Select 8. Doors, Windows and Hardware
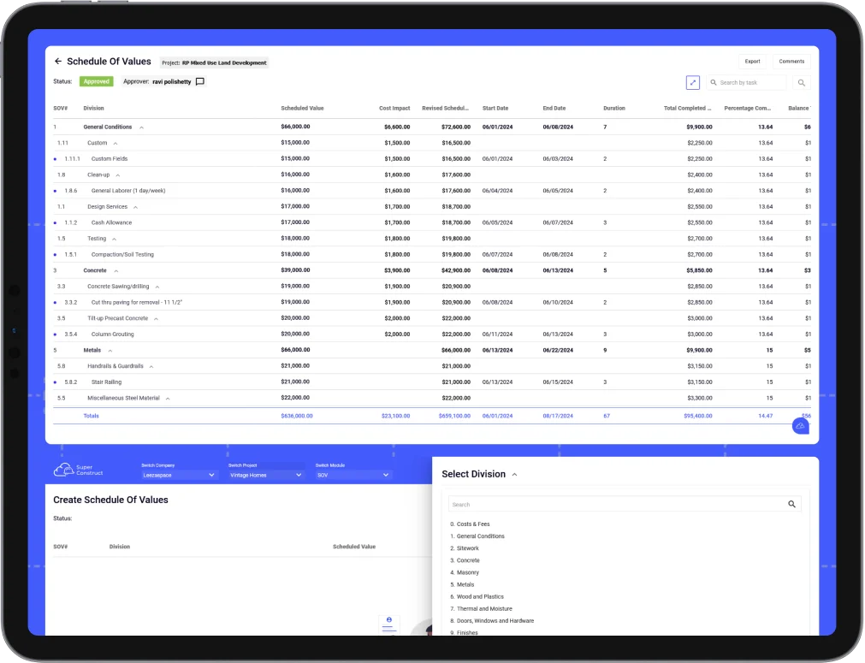This screenshot has height=663, width=865. 492,621
